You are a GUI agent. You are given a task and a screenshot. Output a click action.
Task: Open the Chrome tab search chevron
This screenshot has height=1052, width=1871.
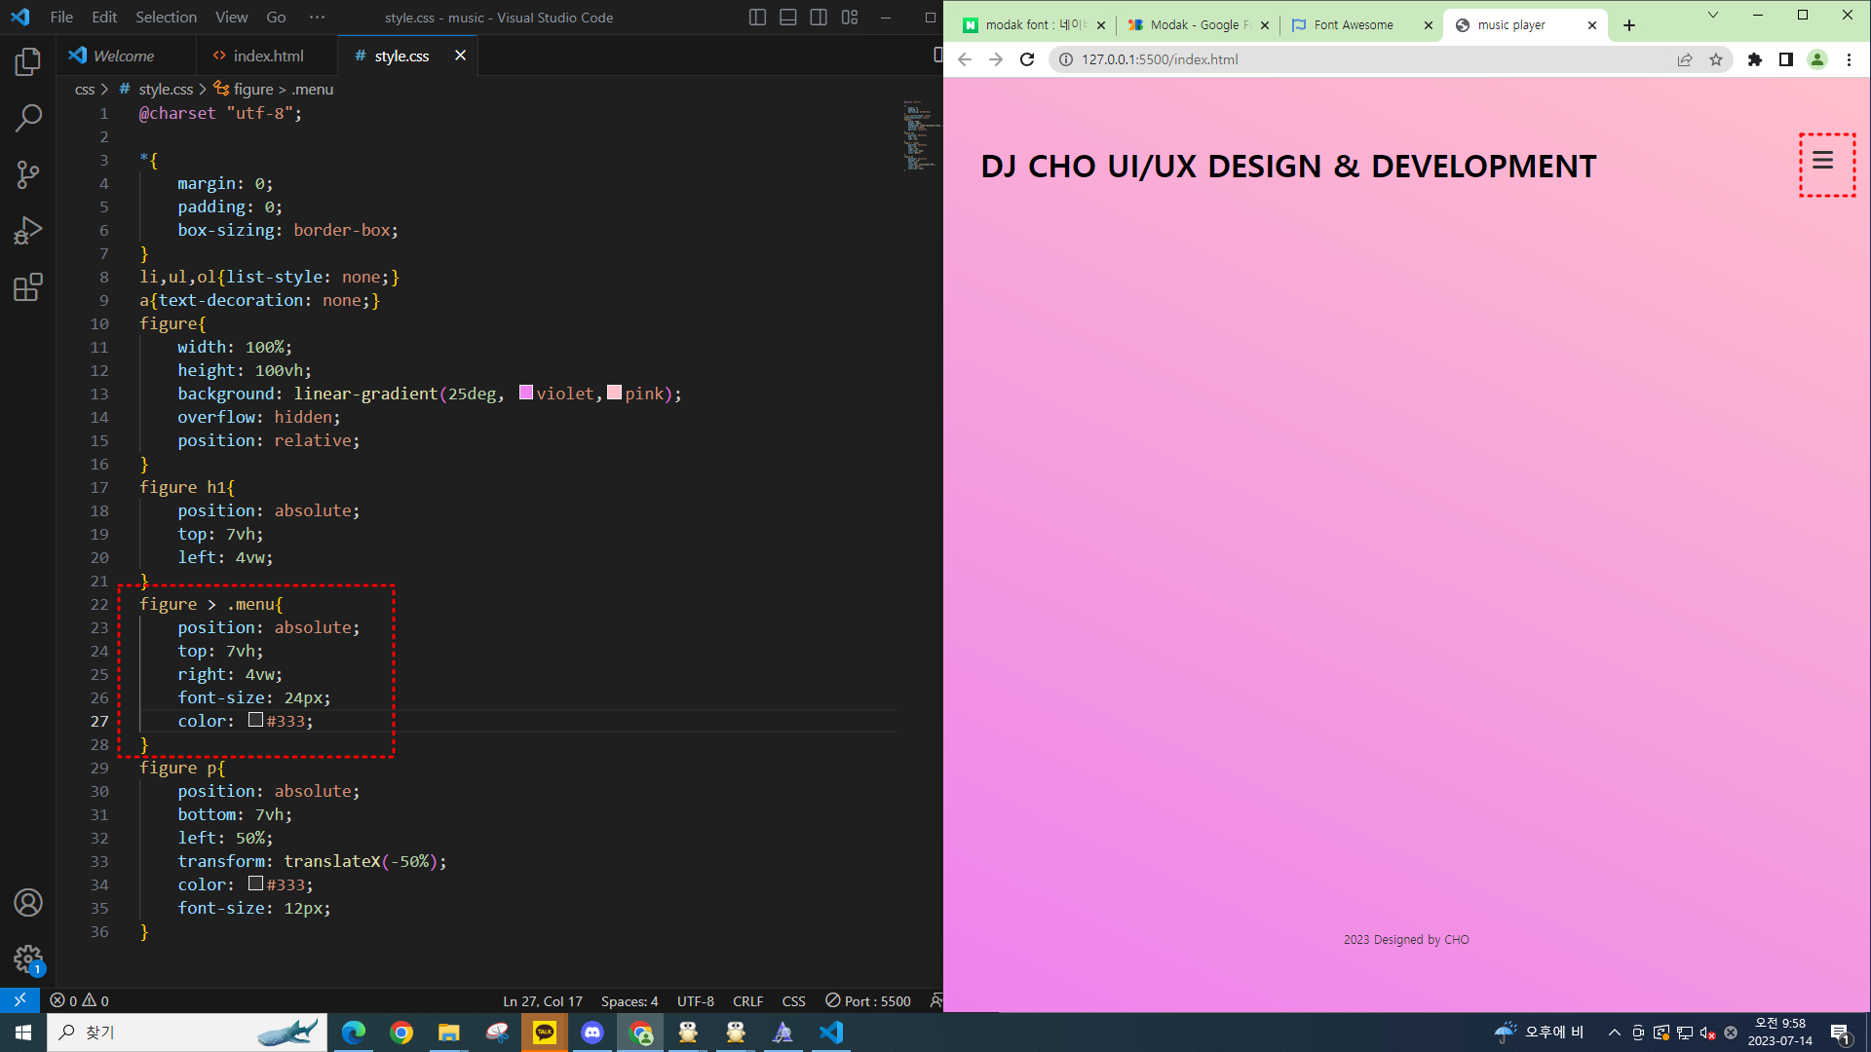point(1712,15)
